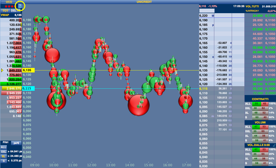
Task: Click the cyan 6,115 current price label
Action: point(28,88)
